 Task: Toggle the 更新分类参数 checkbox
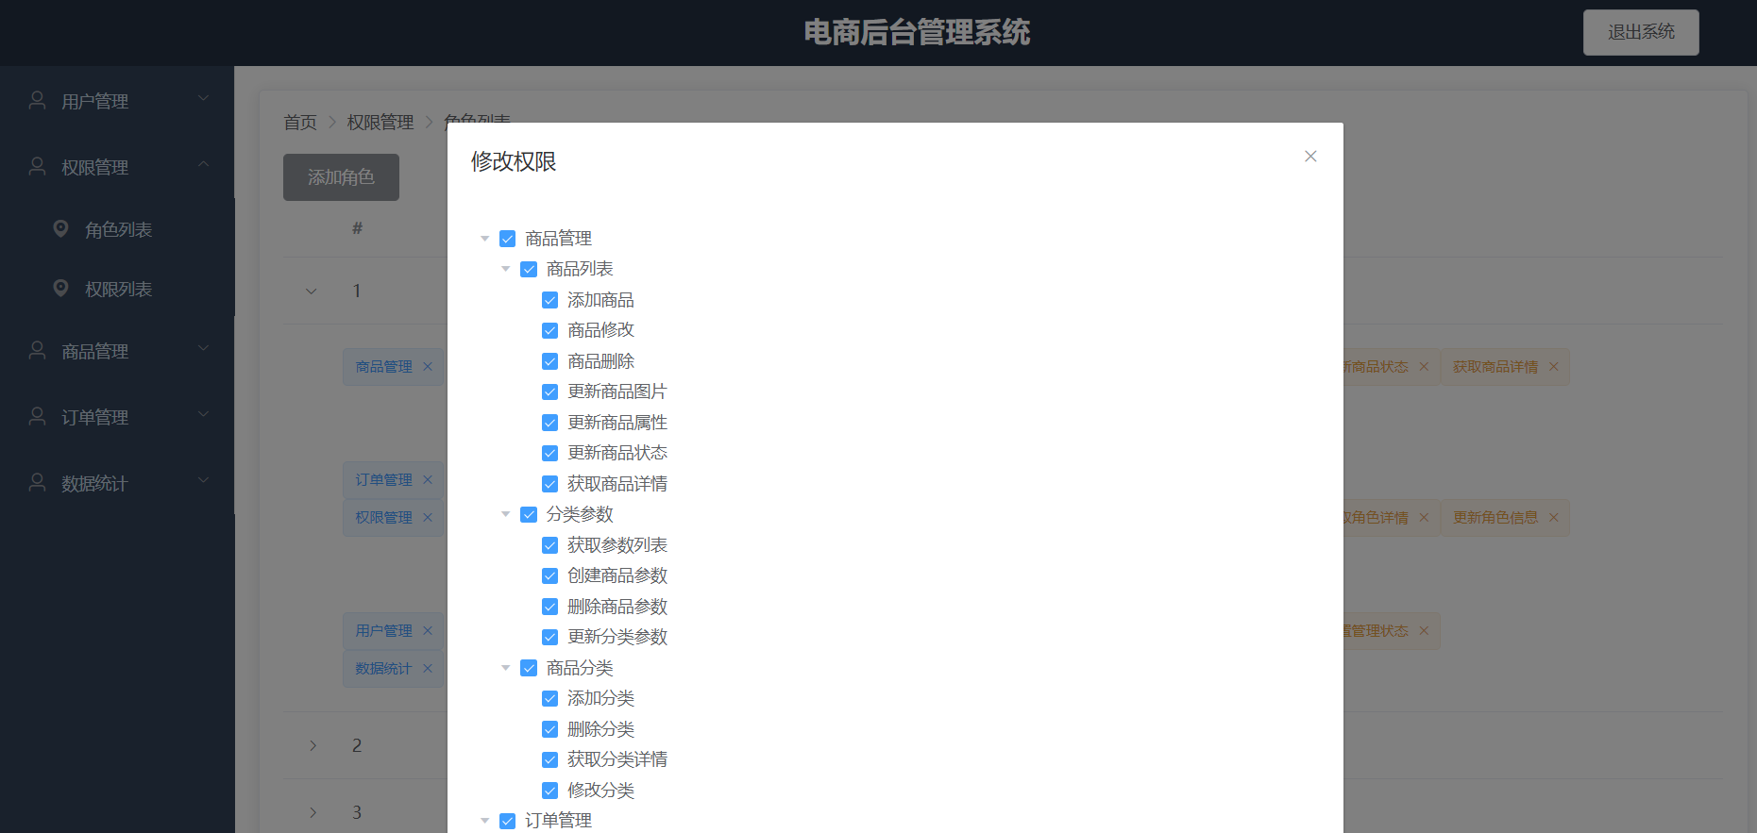pos(550,638)
